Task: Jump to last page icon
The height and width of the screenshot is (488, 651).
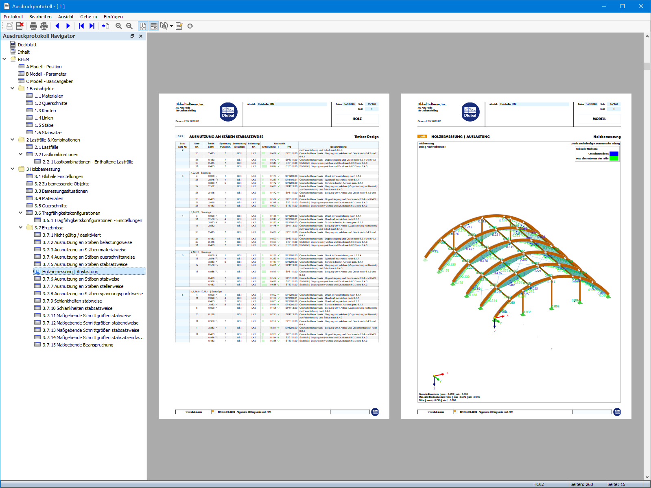Action: 92,26
